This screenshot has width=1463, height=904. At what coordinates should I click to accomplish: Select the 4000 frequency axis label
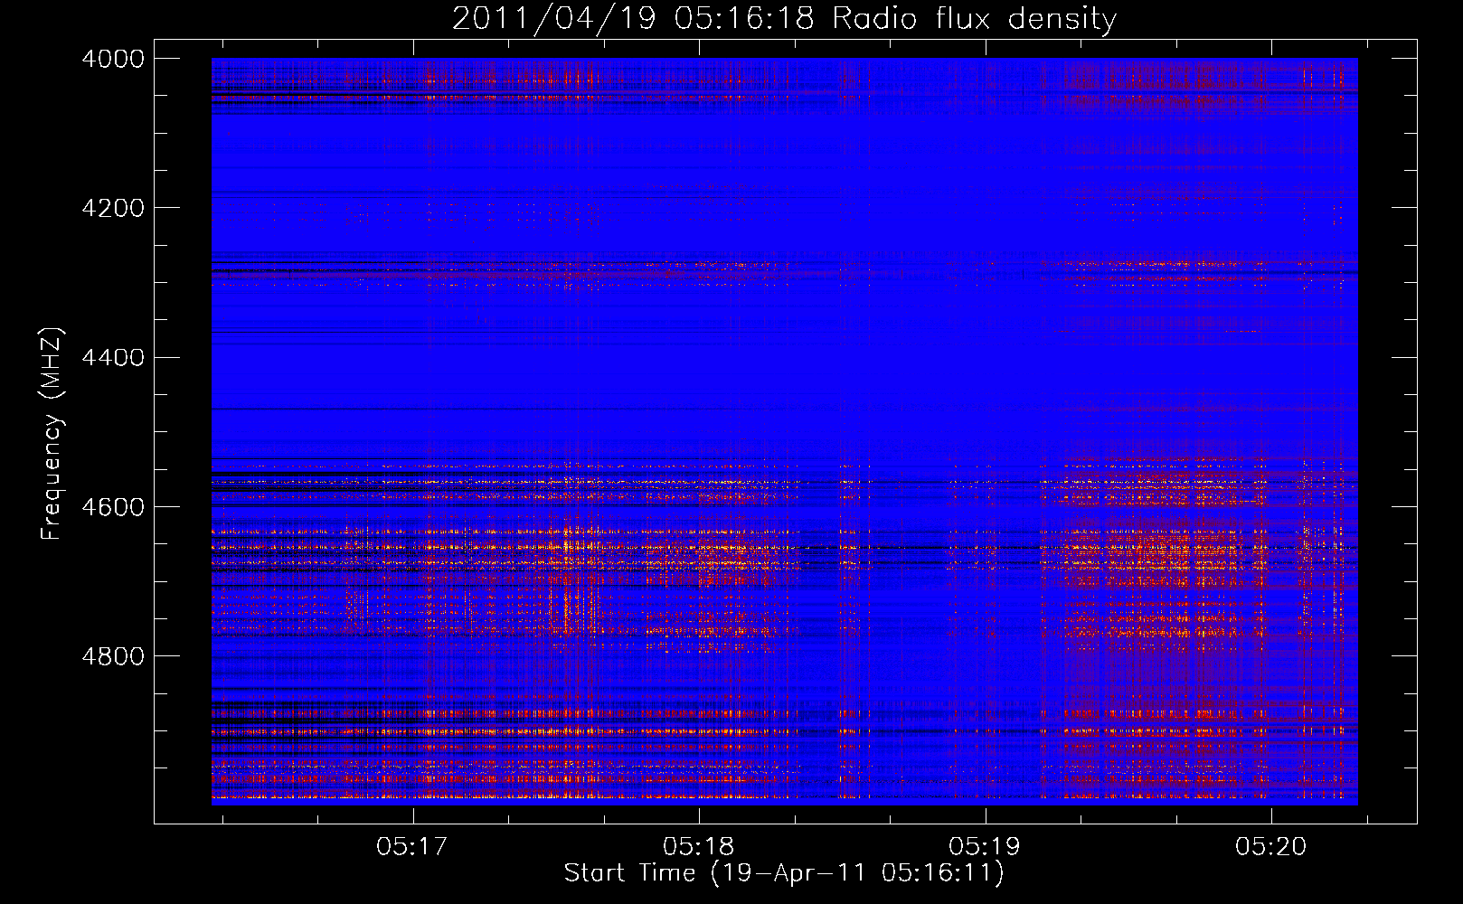113,59
